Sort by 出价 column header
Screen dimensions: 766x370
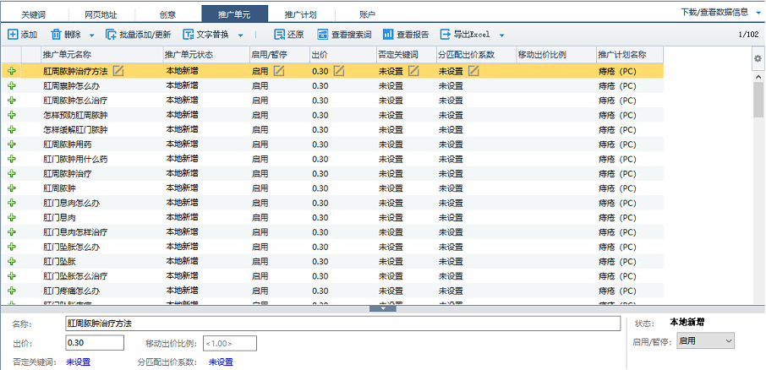(x=342, y=55)
